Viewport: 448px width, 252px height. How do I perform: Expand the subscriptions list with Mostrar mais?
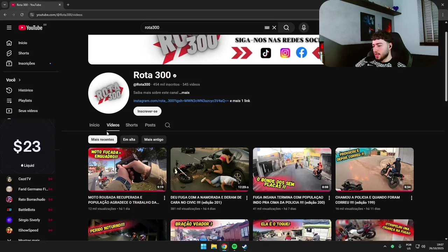click(29, 240)
